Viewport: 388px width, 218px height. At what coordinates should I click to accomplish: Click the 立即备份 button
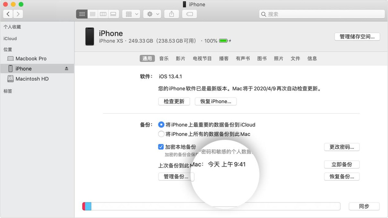342,164
